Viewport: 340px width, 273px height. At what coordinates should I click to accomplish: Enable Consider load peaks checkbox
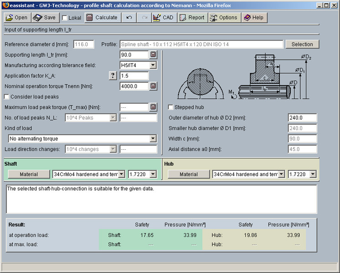(x=7, y=97)
